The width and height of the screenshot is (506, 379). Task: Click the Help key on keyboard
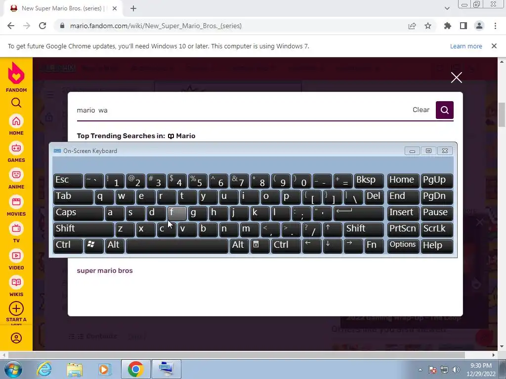click(x=437, y=246)
